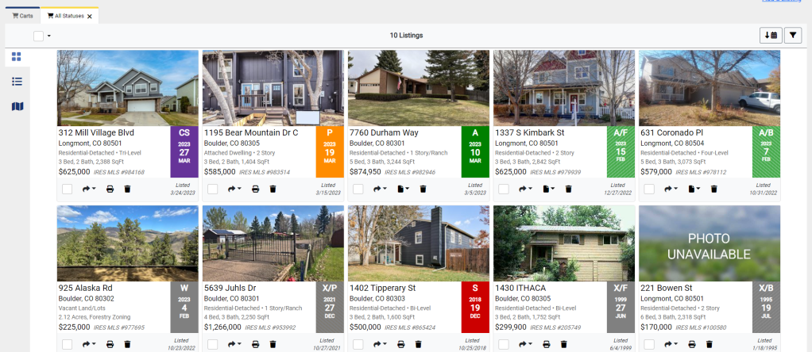Image resolution: width=812 pixels, height=352 pixels.
Task: Open the sort by date button
Action: tap(771, 35)
